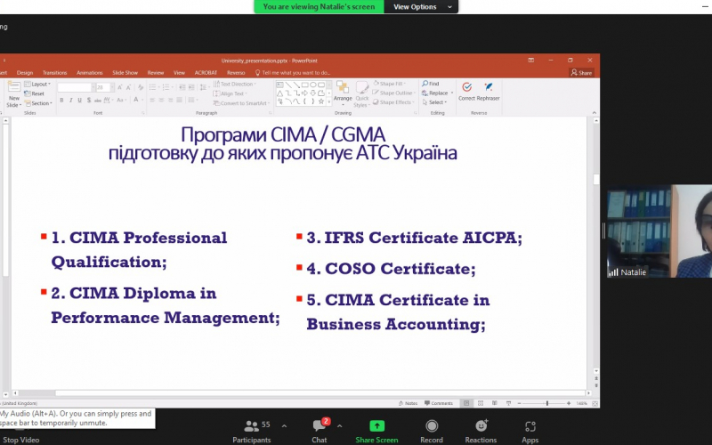
Task: Decrease list indent level
Action: [182, 87]
